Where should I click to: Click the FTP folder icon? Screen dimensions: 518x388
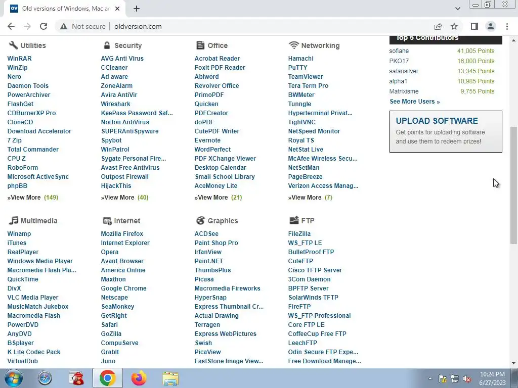[294, 220]
